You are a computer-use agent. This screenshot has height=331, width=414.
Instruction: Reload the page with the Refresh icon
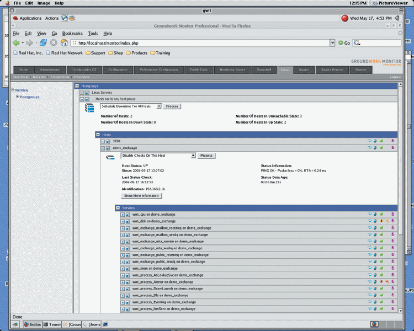(x=43, y=43)
